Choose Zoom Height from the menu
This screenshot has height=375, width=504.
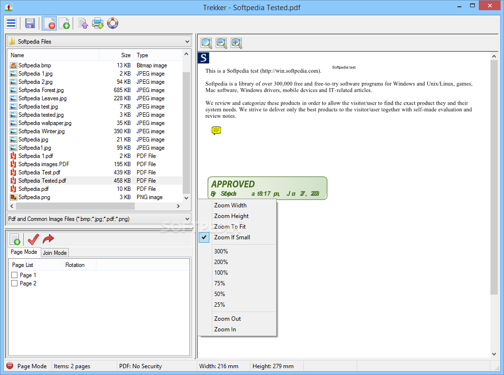(237, 216)
